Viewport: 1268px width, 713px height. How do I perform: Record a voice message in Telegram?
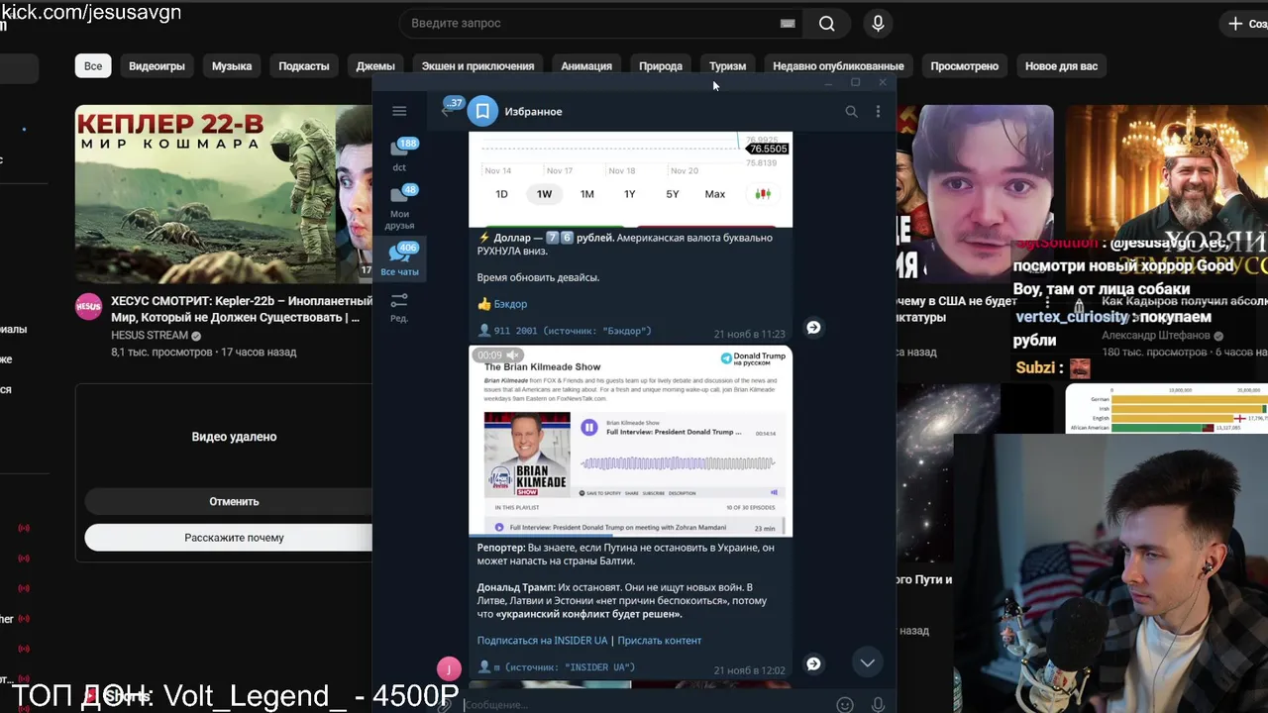878,705
